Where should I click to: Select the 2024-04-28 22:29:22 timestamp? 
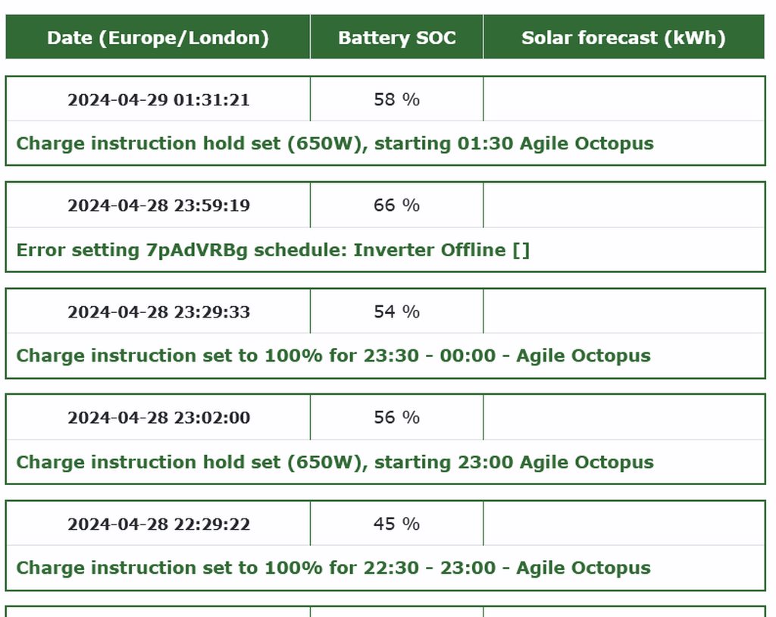pos(158,524)
